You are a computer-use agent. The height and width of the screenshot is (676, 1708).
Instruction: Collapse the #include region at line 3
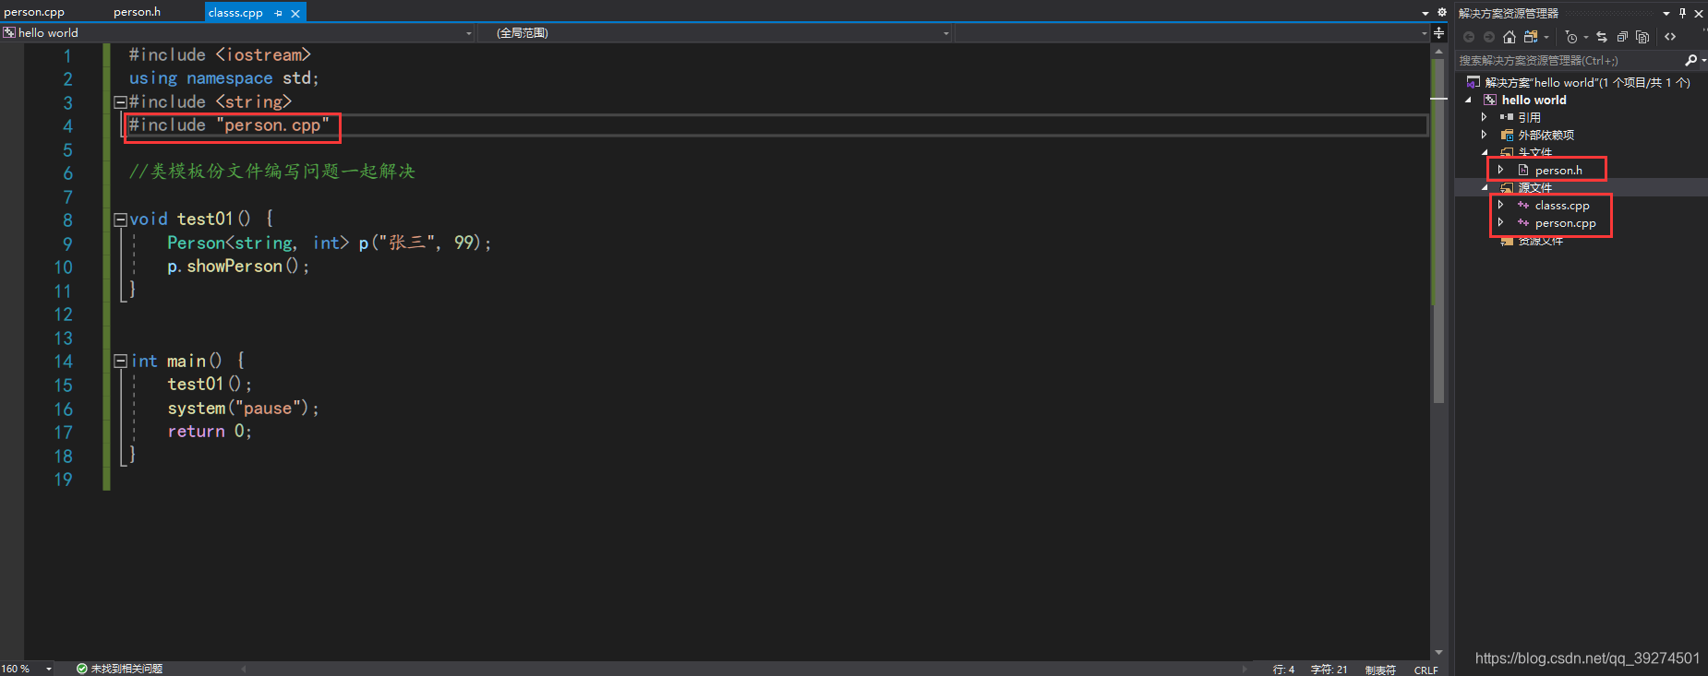120,102
